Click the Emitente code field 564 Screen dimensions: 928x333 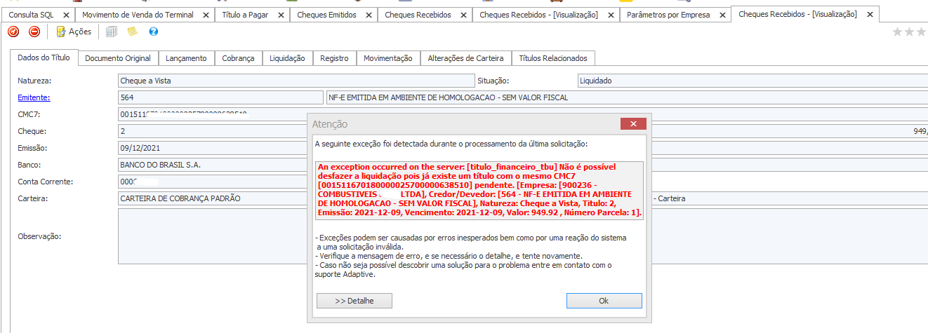click(220, 97)
